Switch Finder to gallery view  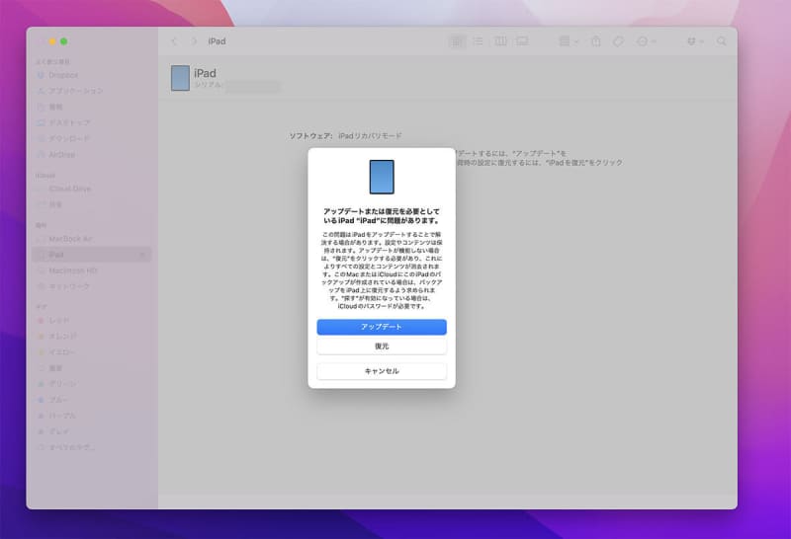coord(522,41)
